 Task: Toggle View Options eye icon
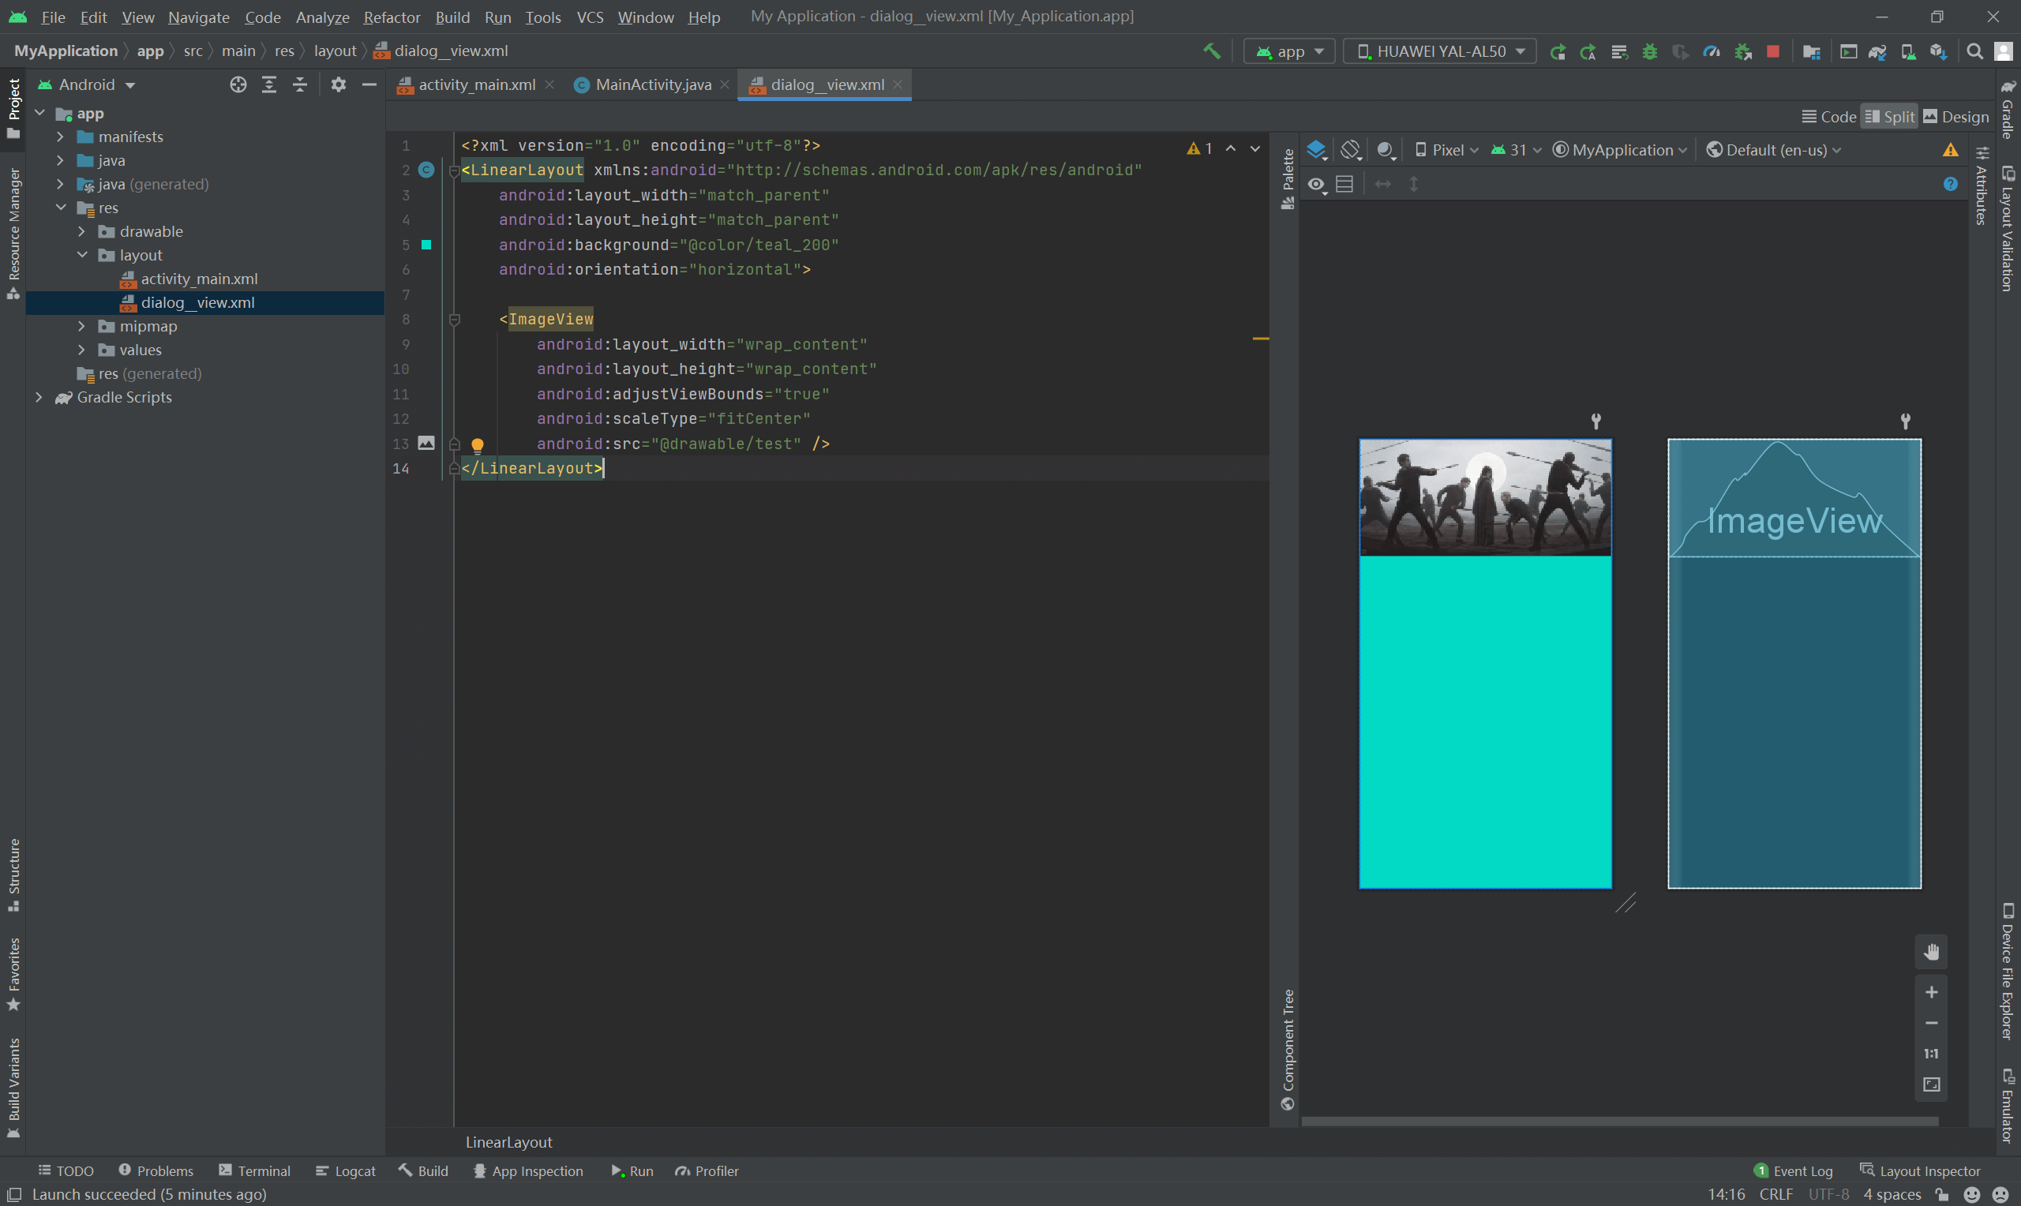pyautogui.click(x=1317, y=185)
